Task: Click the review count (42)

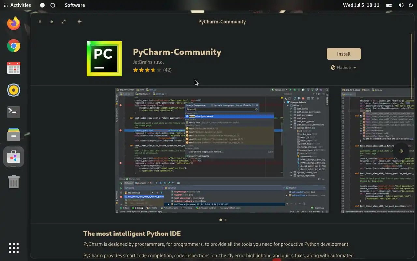Action: 167,70
